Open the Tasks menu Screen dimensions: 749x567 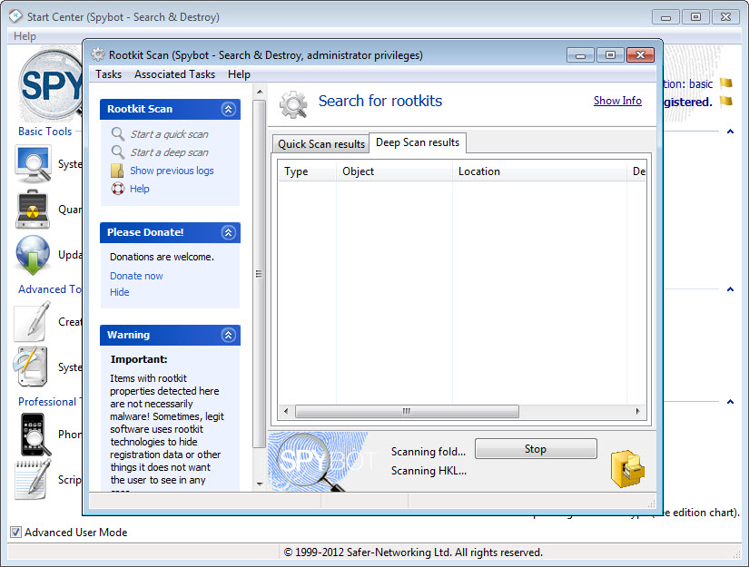point(108,74)
